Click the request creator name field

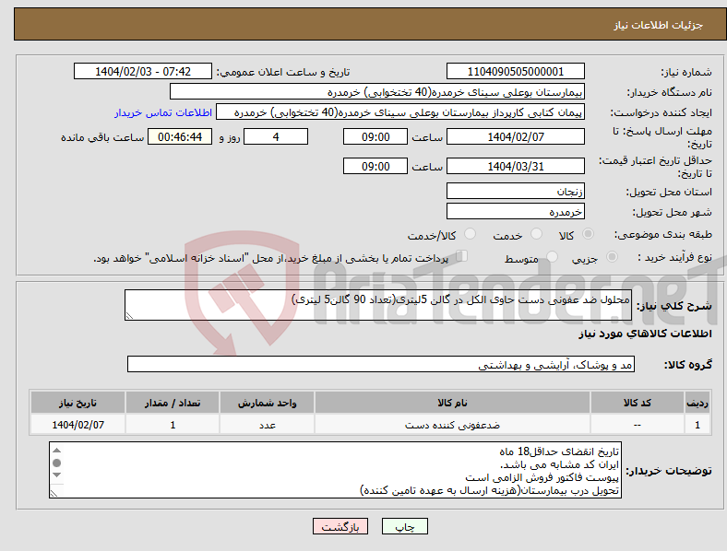click(400, 112)
